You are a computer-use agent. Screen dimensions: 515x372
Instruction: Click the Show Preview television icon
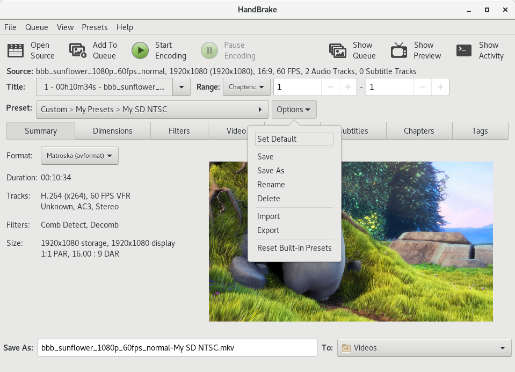pyautogui.click(x=398, y=50)
